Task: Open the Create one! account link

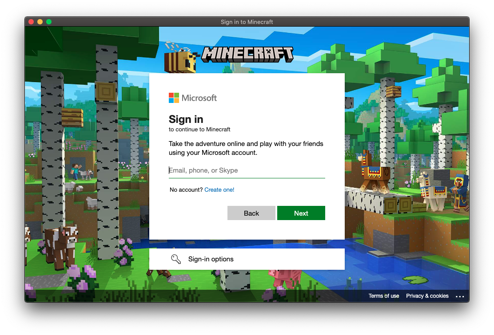Action: click(219, 189)
